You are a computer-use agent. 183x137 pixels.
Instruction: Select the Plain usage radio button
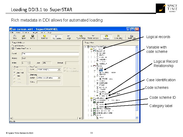[14, 76]
